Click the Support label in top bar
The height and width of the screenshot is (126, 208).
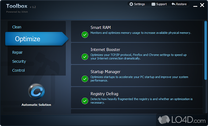[161, 4]
